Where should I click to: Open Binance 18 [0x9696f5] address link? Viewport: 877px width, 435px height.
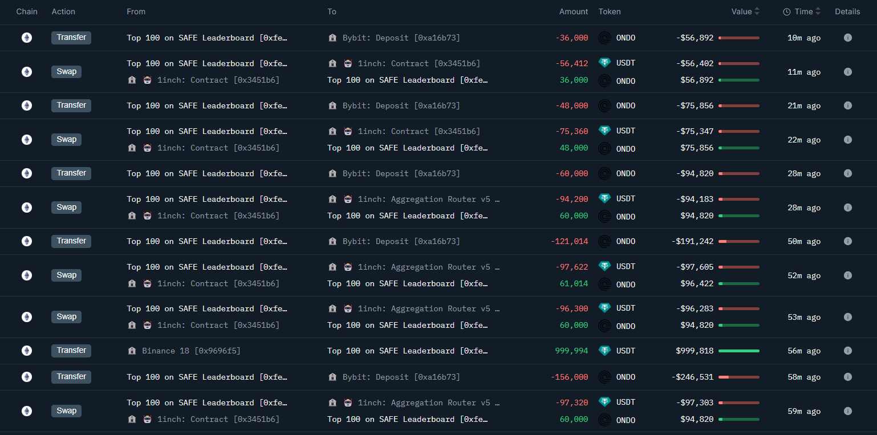(191, 351)
